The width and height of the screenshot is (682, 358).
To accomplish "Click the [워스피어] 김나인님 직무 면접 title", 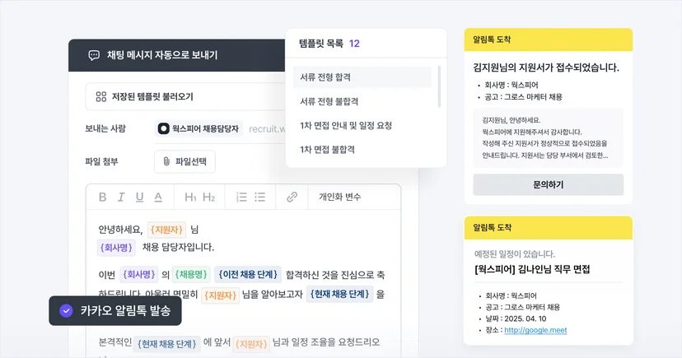I will (x=532, y=269).
